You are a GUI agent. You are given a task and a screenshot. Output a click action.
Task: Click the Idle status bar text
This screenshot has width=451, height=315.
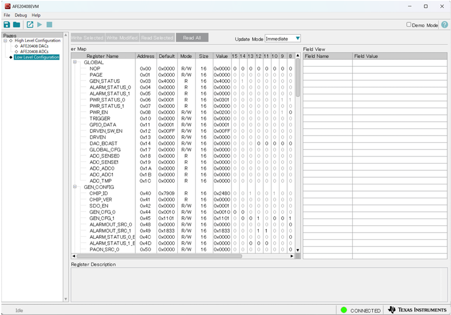pos(19,310)
